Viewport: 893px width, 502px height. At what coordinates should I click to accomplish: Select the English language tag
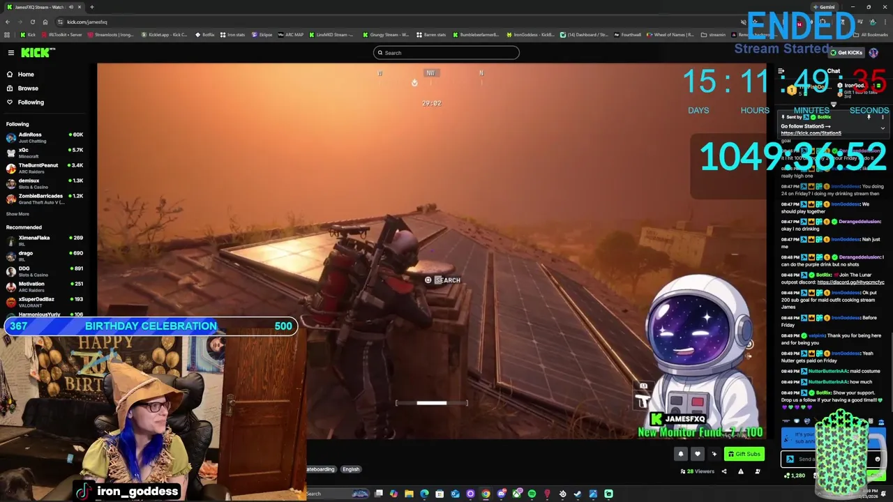click(351, 470)
